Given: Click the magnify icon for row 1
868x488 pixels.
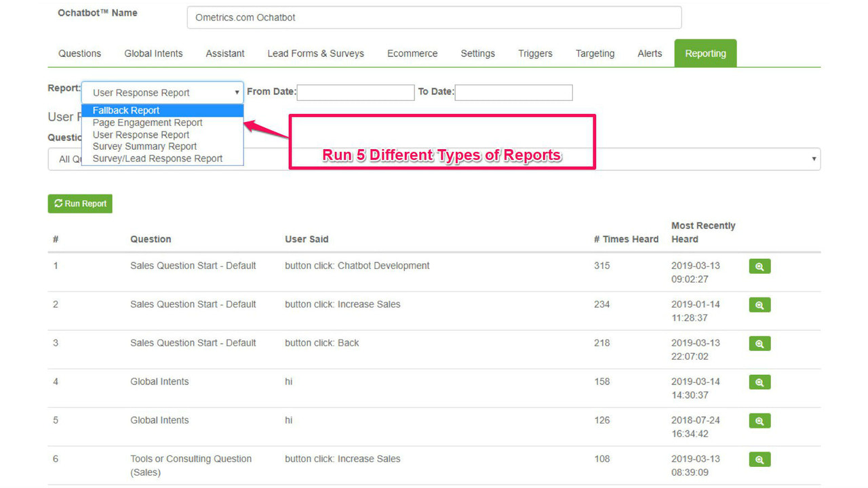Looking at the screenshot, I should click(x=759, y=266).
